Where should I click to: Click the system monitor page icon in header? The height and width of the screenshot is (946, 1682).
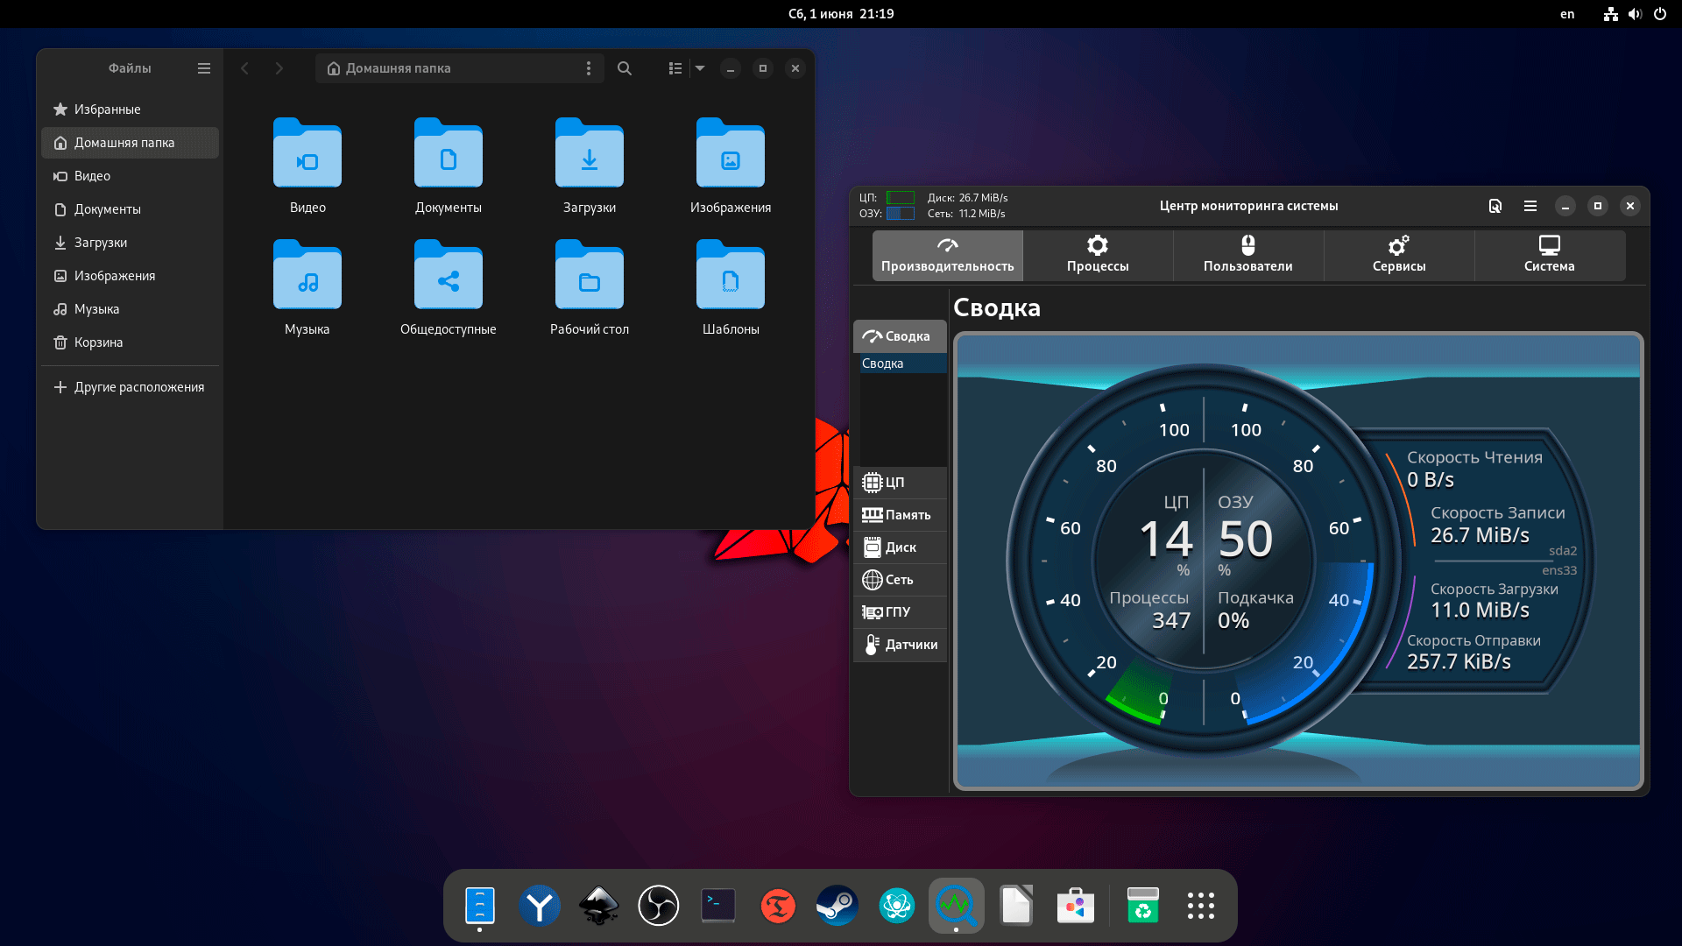tap(1495, 206)
